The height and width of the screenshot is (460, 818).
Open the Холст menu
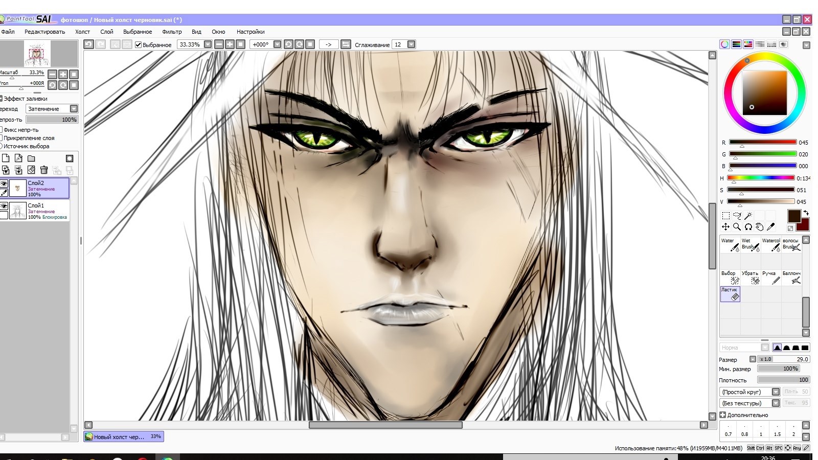pos(82,32)
